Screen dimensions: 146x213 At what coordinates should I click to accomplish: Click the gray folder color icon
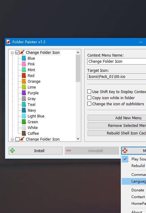pos(24,99)
